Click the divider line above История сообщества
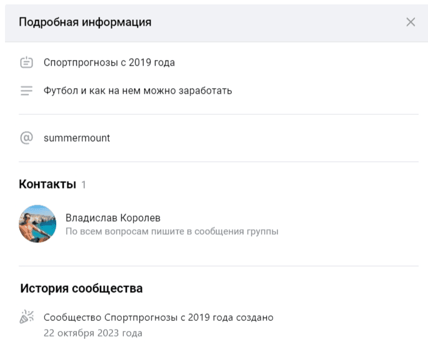The image size is (428, 349). (219, 266)
